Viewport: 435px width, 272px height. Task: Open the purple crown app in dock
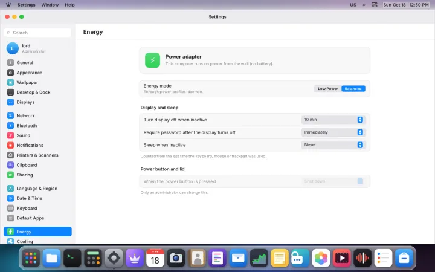135,258
